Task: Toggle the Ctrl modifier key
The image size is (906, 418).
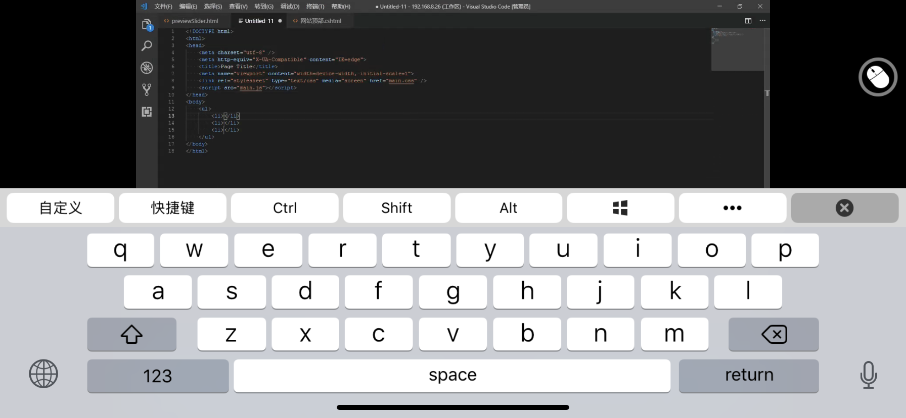Action: click(285, 207)
